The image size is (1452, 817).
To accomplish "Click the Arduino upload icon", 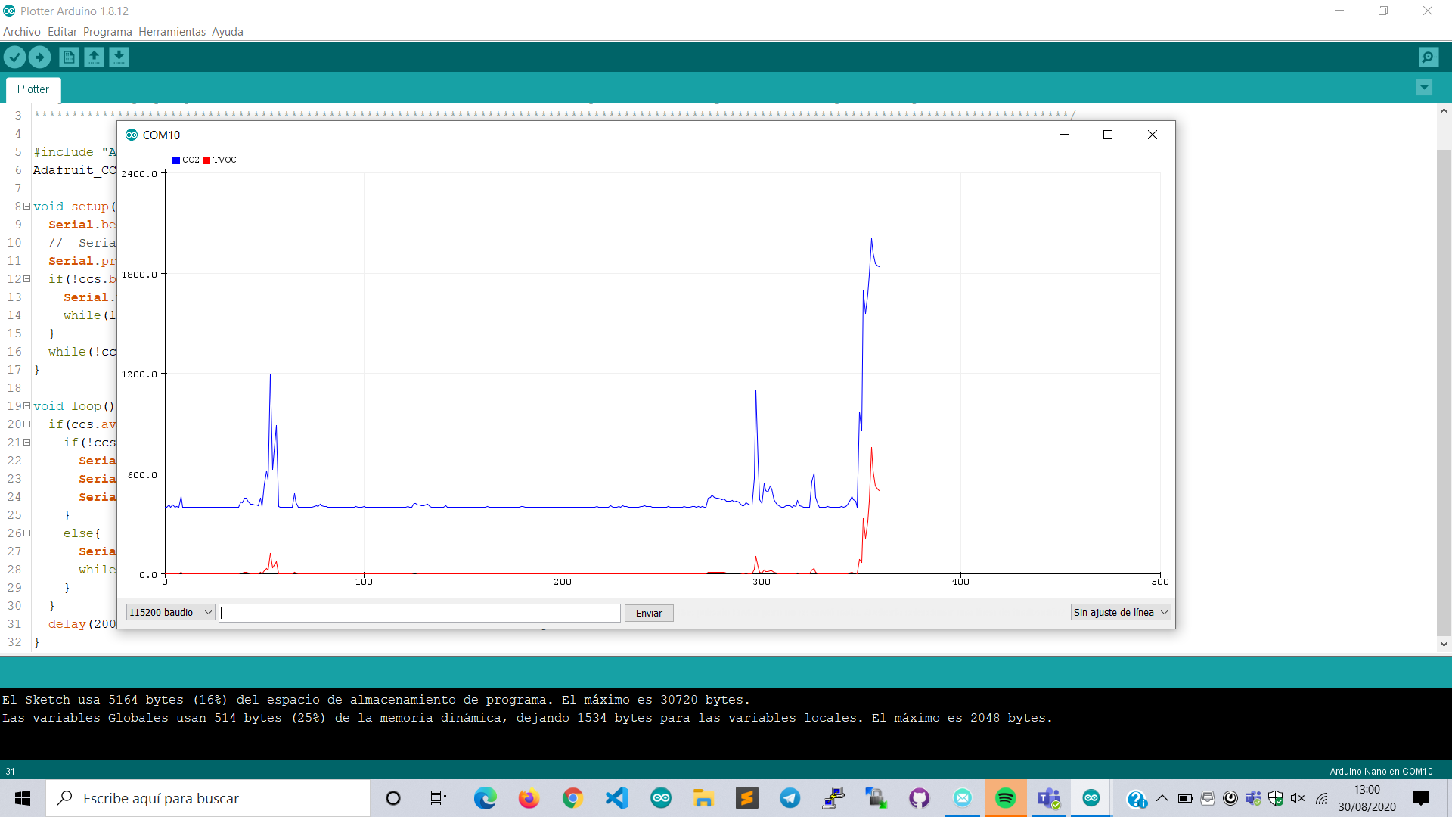I will click(x=39, y=57).
